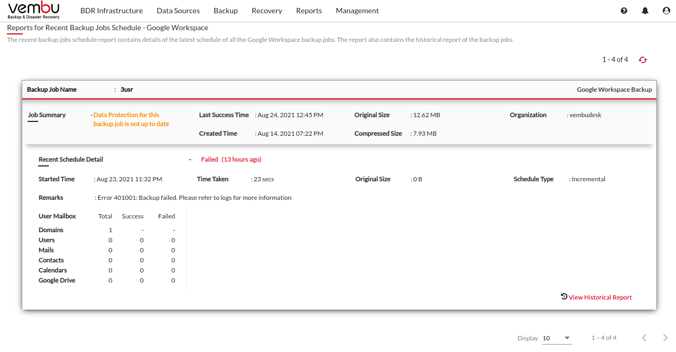The image size is (676, 352).
Task: Click the backup job name 3usr
Action: [127, 90]
